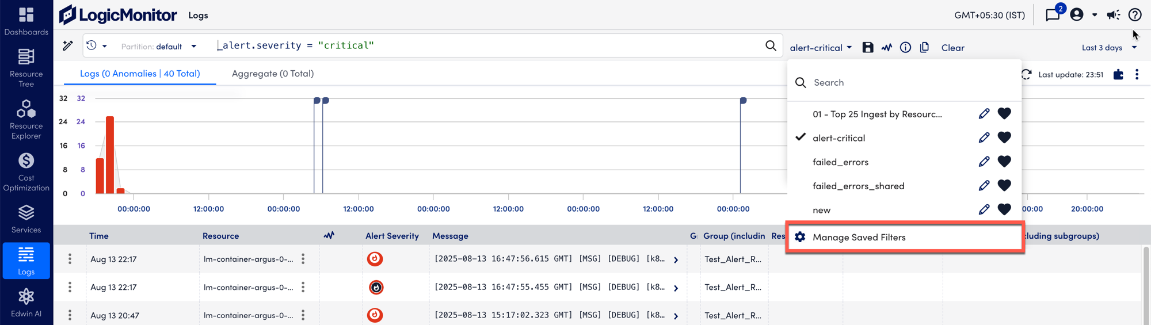Select the alert-critical saved filter entry
Screen dimensions: 1151x325
[839, 138]
